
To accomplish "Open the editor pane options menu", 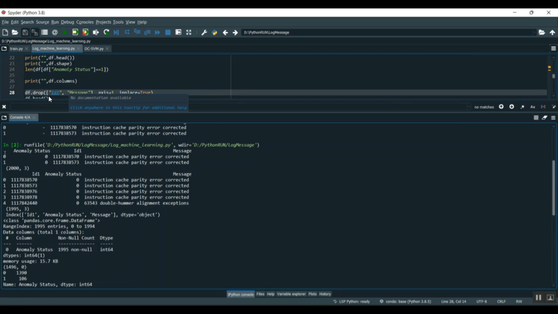I will [x=553, y=48].
